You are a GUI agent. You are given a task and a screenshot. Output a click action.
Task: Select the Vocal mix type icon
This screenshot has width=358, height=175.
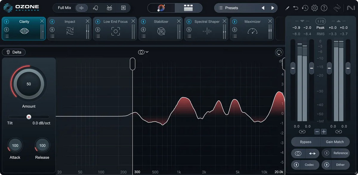(x=95, y=8)
